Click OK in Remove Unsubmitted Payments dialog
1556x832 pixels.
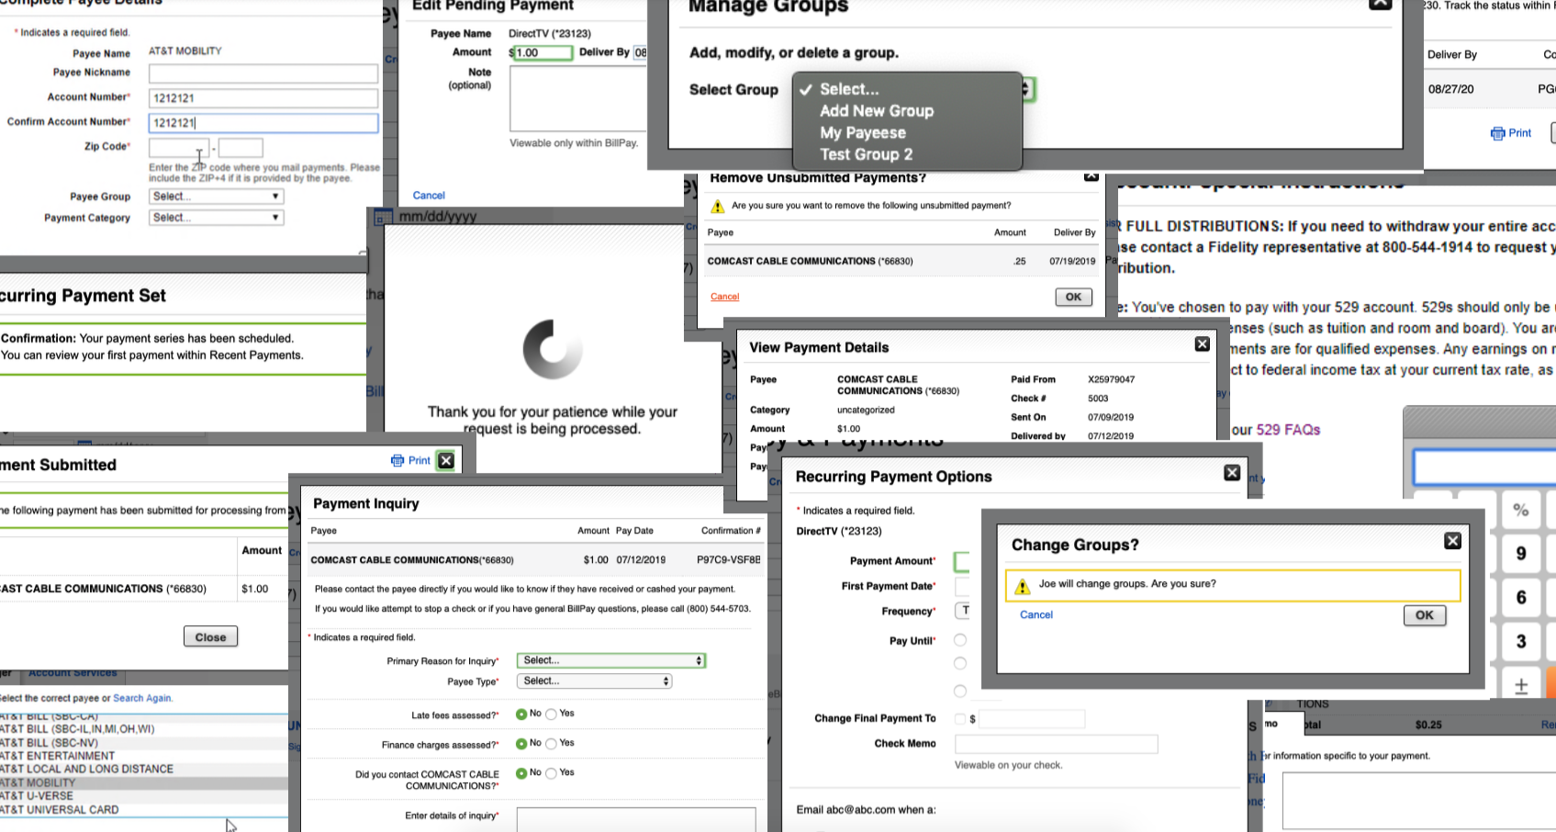coord(1073,297)
